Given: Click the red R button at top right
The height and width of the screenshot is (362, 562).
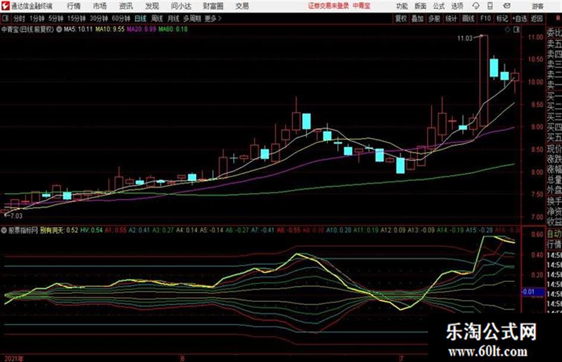Looking at the screenshot, I should (558, 18).
